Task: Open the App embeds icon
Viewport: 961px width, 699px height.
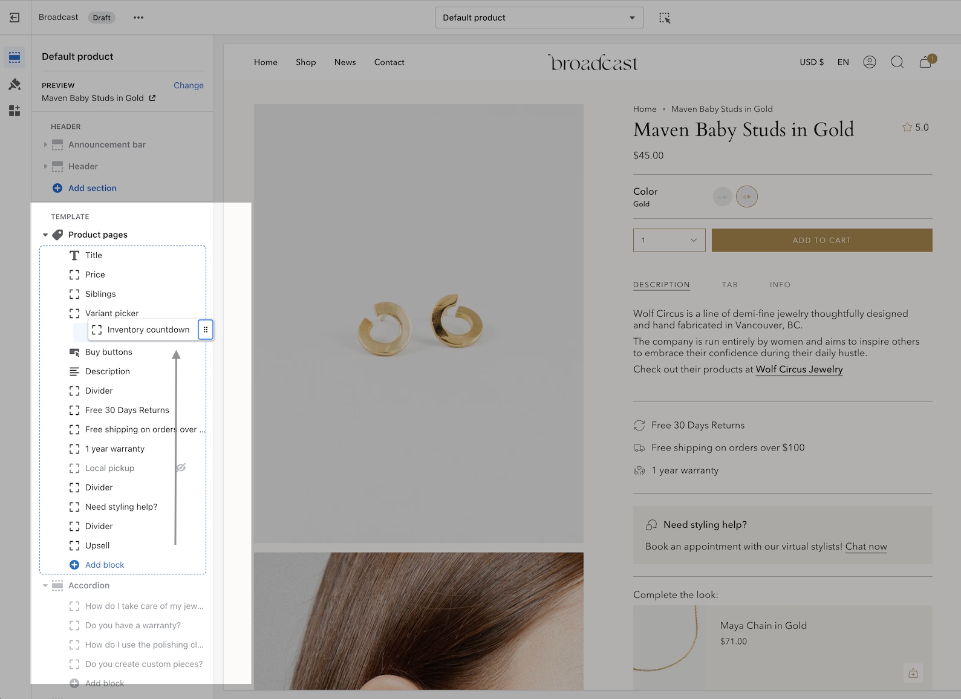Action: coord(15,111)
